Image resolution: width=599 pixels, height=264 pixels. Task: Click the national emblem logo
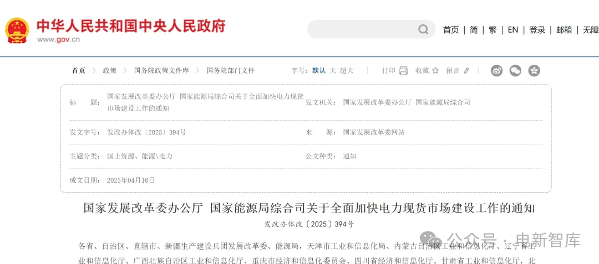pyautogui.click(x=17, y=30)
